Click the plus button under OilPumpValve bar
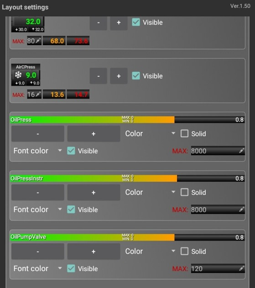This screenshot has height=288, width=255. 94,251
